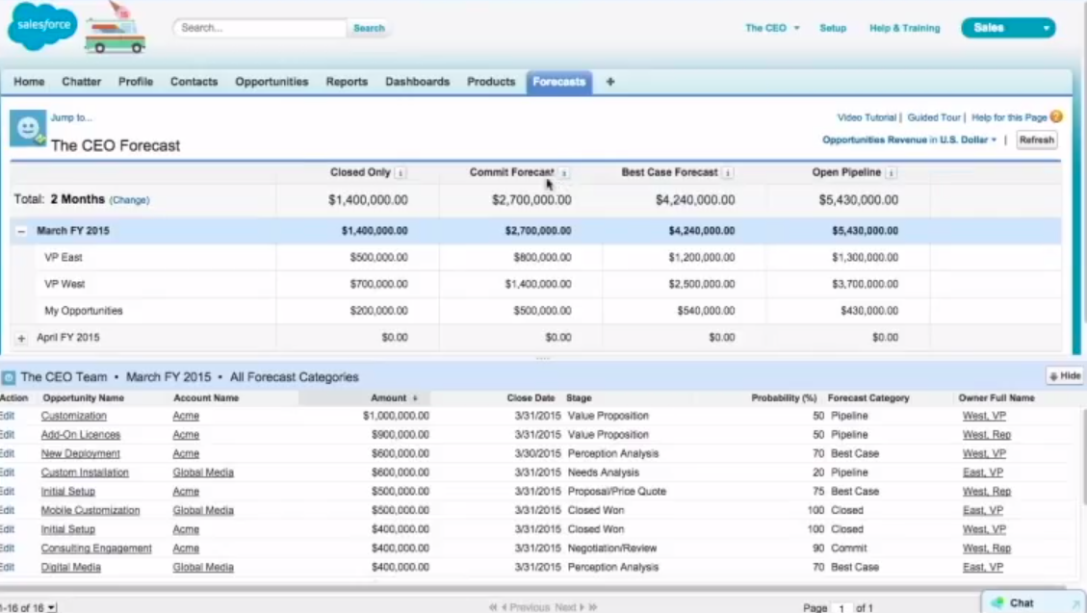Open Opportunities Revenue in U.S. Dollar dropdown

point(910,140)
